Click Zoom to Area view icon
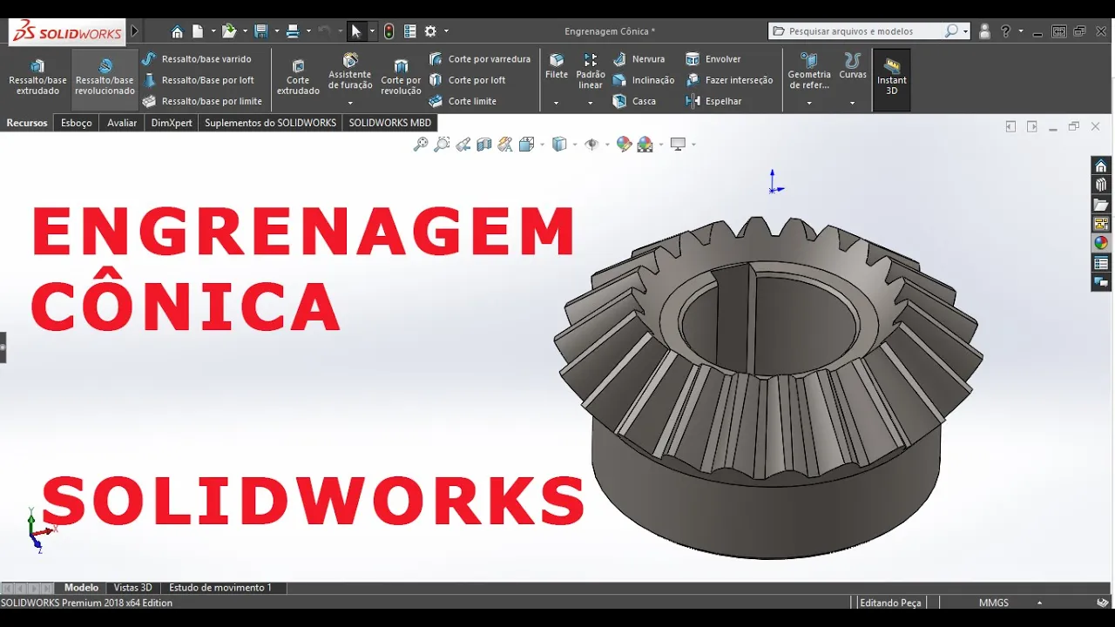Viewport: 1115px width, 627px height. pos(442,145)
